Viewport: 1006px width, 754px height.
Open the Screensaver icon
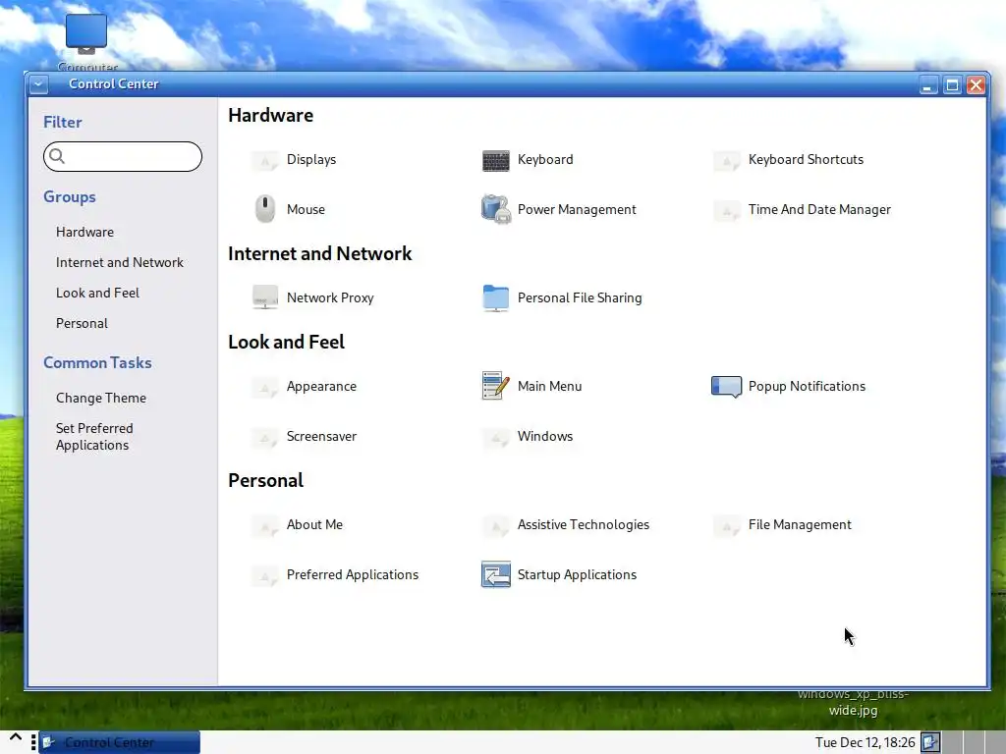264,437
